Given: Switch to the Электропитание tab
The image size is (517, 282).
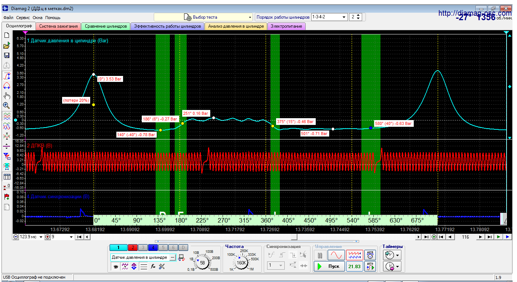Looking at the screenshot, I should pyautogui.click(x=287, y=26).
